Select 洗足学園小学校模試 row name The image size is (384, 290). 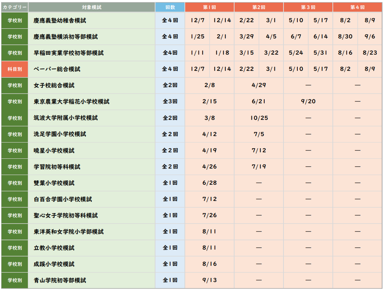click(x=60, y=134)
